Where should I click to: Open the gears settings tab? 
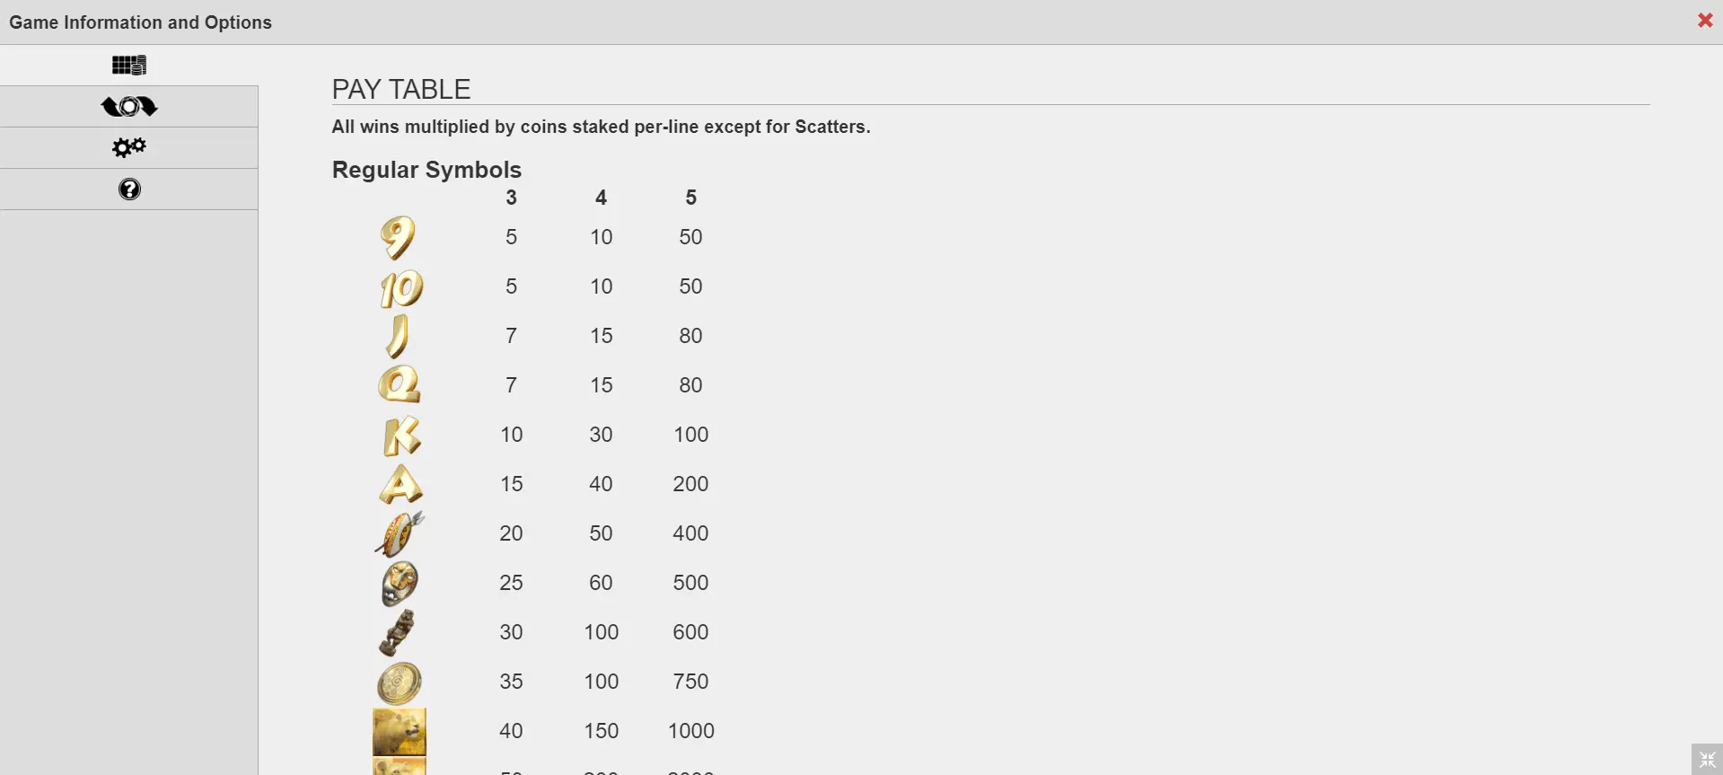pos(129,148)
